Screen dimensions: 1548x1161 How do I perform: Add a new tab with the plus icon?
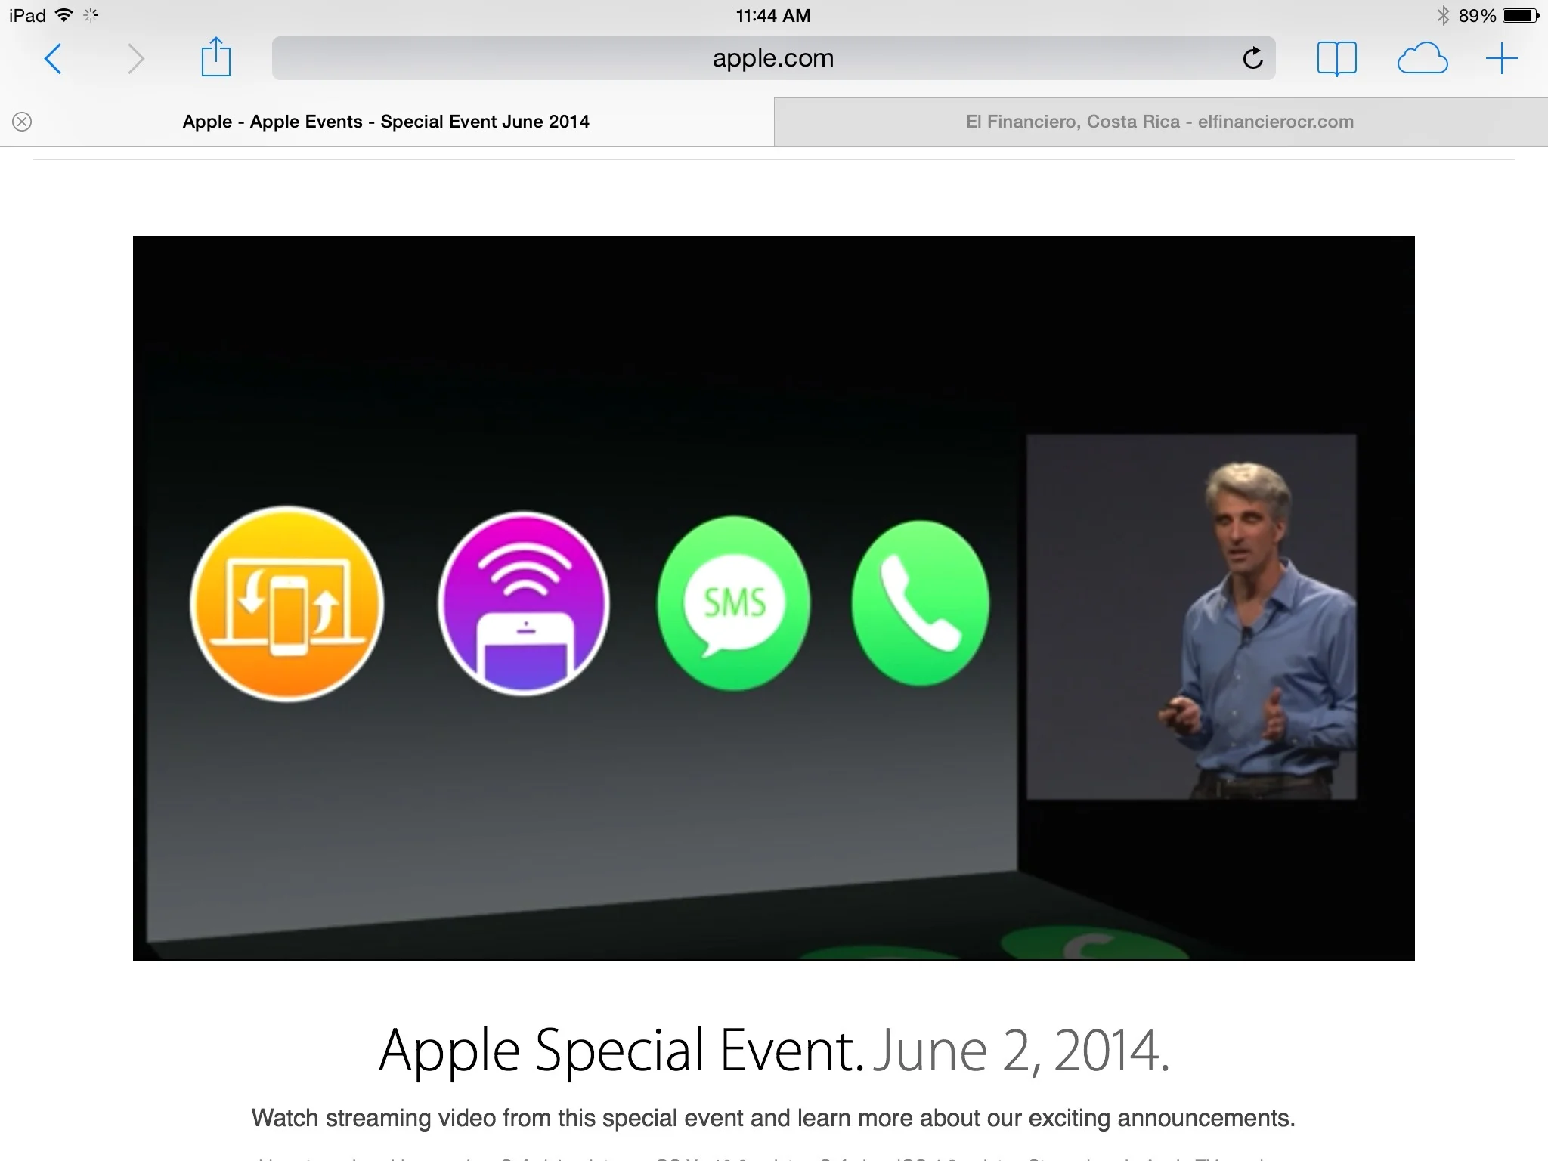click(1501, 58)
